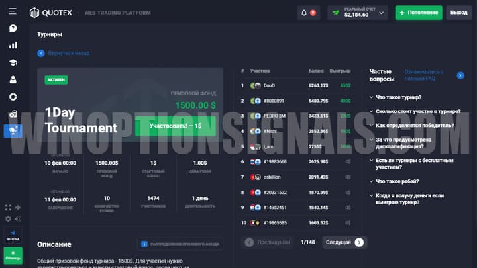Toggle fullscreen mode icon in sidebar
477x268 pixels.
pos(8,208)
